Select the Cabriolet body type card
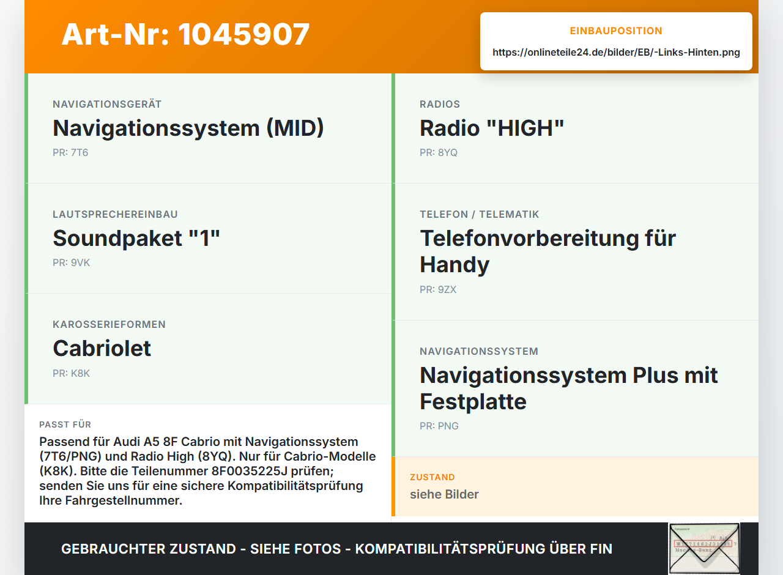Screen dimensions: 783x575 click(x=208, y=349)
